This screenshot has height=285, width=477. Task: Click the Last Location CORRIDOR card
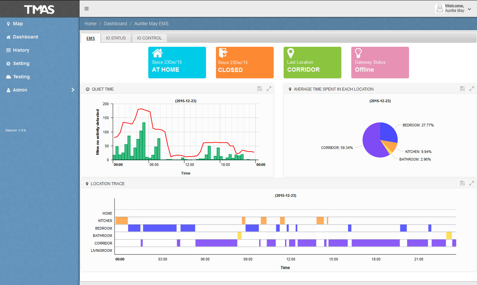[312, 62]
